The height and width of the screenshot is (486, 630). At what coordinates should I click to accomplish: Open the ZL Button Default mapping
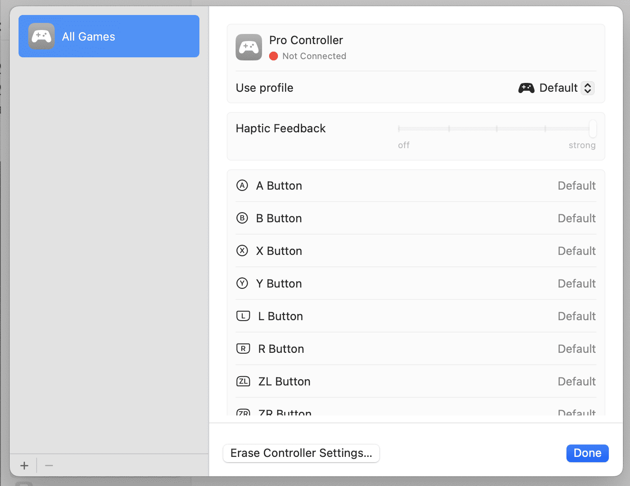coord(576,381)
